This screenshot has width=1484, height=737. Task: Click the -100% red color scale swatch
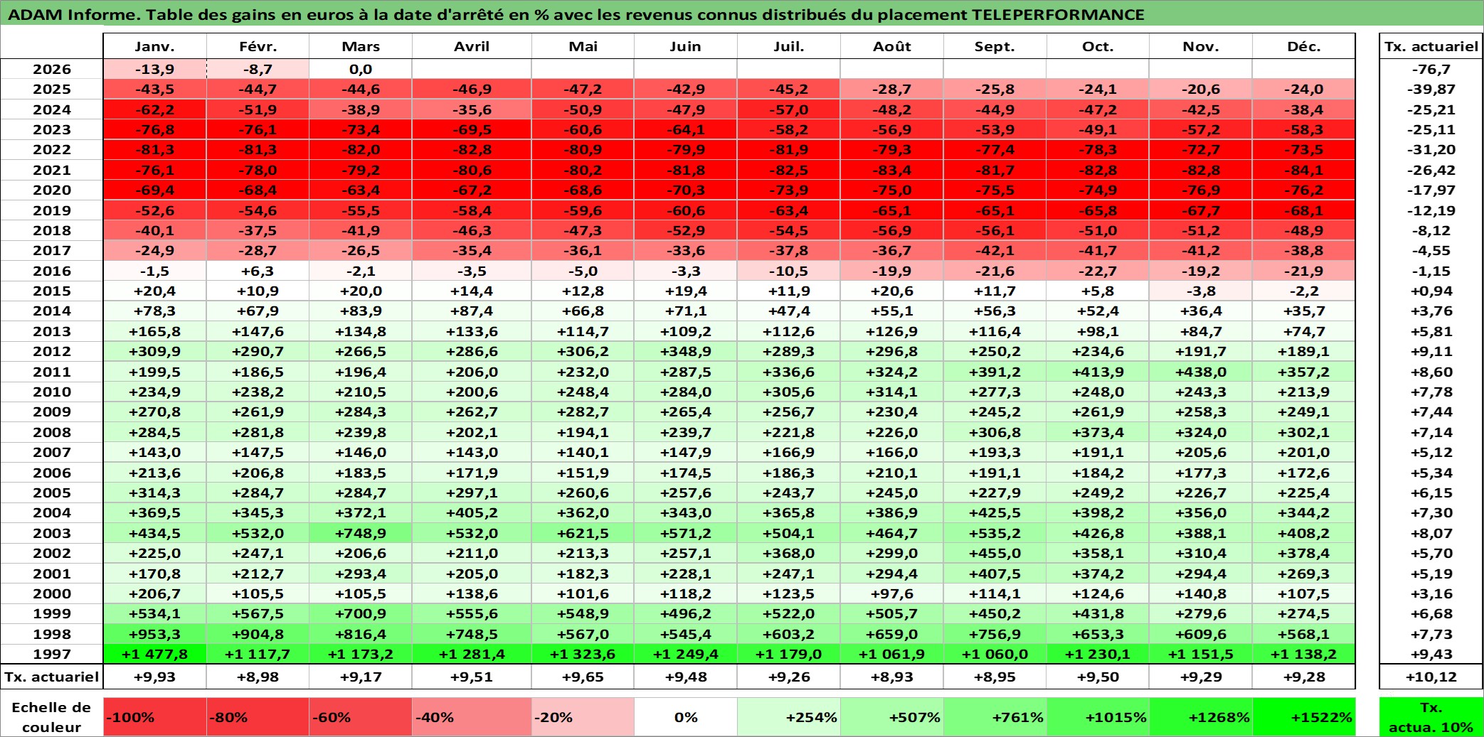click(x=155, y=716)
